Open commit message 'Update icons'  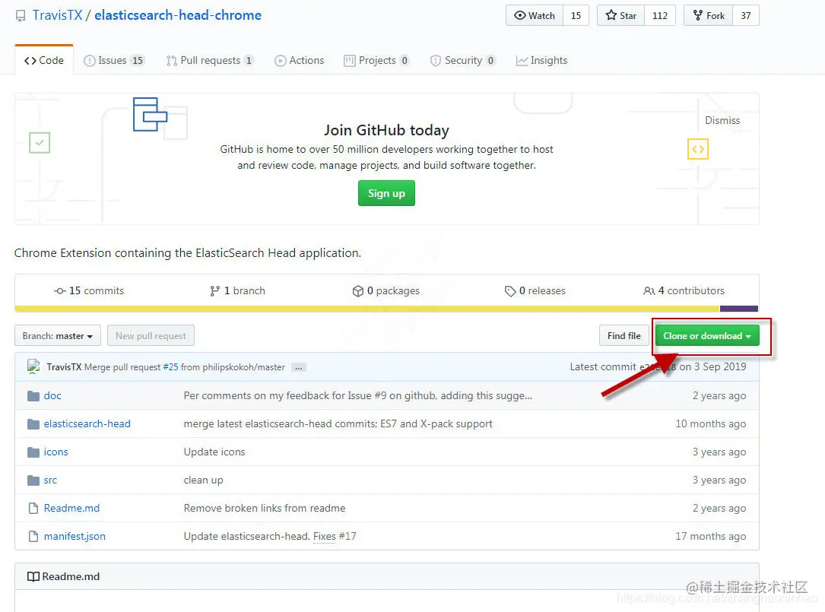click(214, 452)
